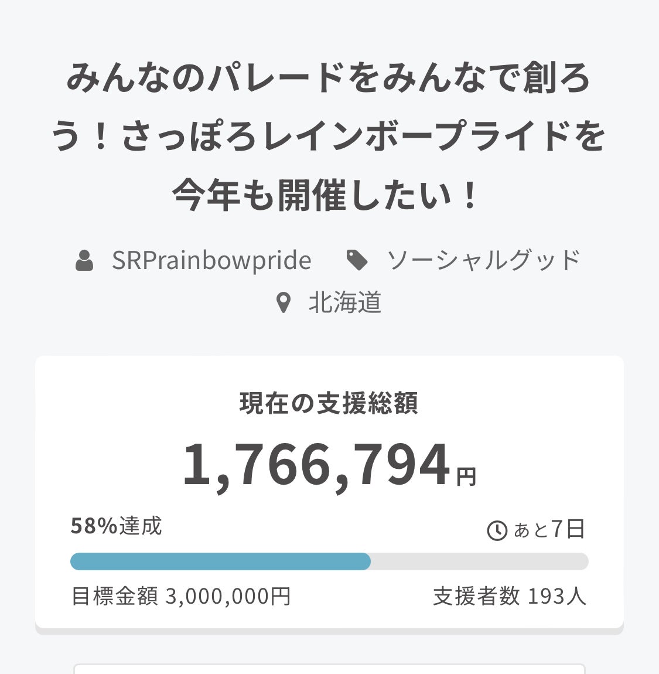The height and width of the screenshot is (674, 659).
Task: Click the 58%達成 progress text
Action: [116, 526]
